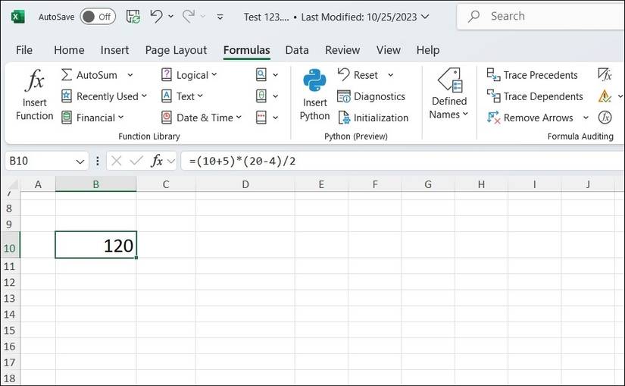Click the formula bar text =(10+5)*(20-4)/2

[242, 162]
